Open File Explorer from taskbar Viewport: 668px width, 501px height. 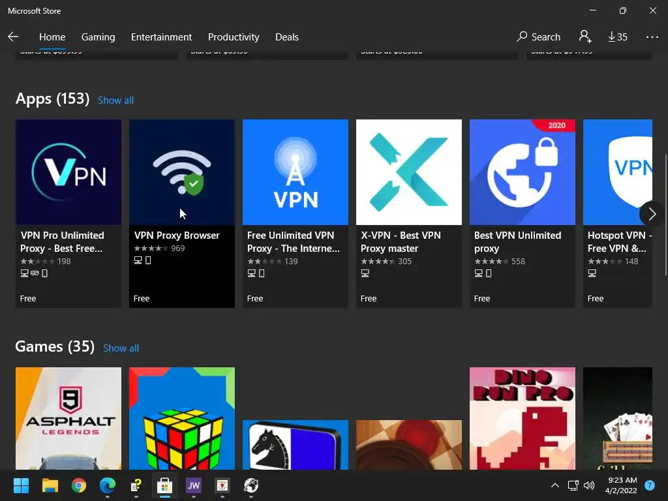tap(50, 485)
